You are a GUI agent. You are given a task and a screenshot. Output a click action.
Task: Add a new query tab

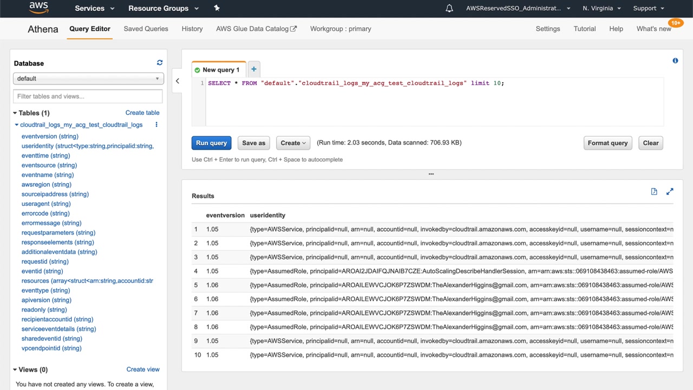[253, 69]
